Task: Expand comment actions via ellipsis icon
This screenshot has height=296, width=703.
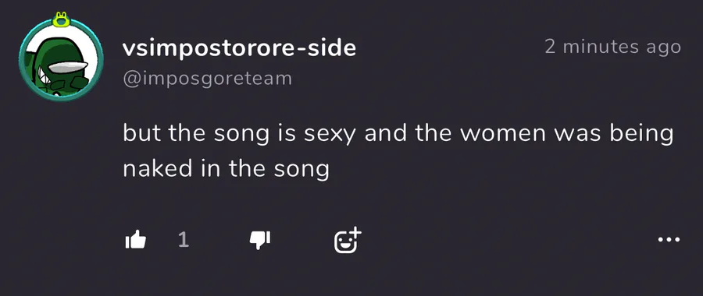Action: point(669,240)
